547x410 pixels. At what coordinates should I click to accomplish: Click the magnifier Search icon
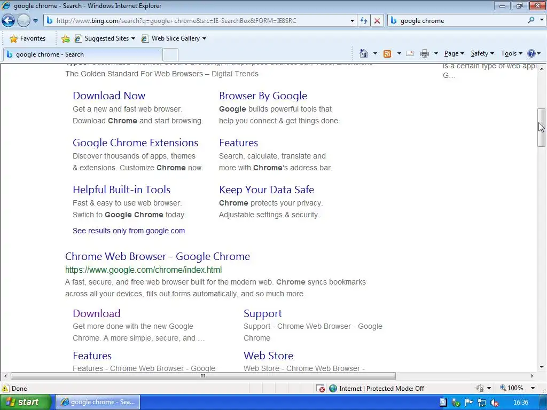point(531,20)
